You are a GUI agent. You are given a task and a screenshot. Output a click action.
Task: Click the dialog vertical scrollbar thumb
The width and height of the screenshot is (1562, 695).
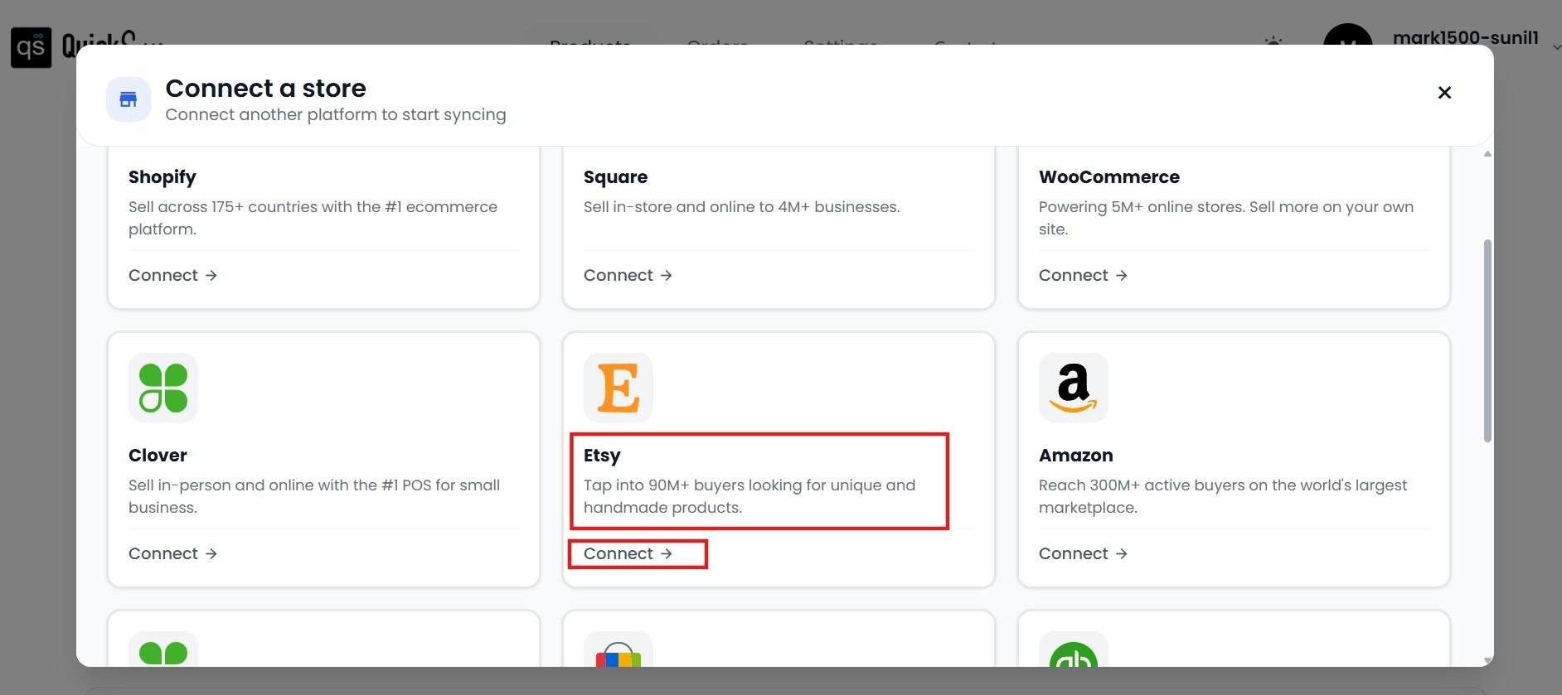tap(1487, 340)
